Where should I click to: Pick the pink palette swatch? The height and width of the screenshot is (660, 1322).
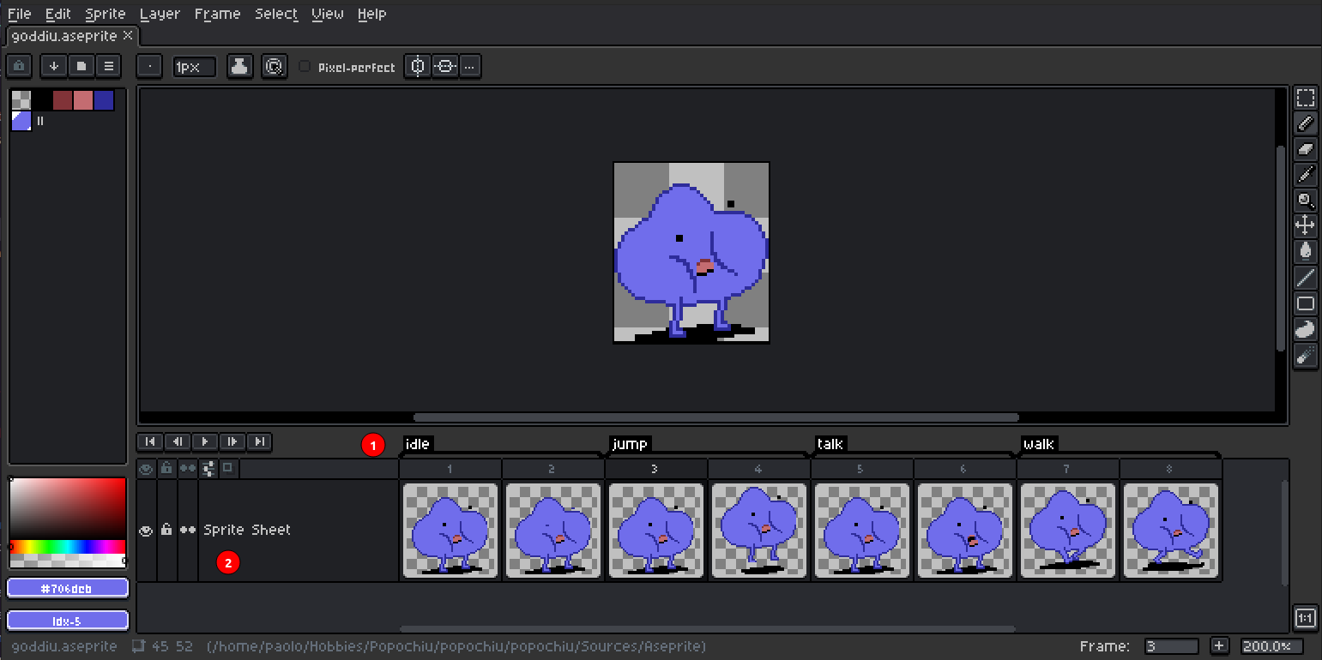point(83,100)
